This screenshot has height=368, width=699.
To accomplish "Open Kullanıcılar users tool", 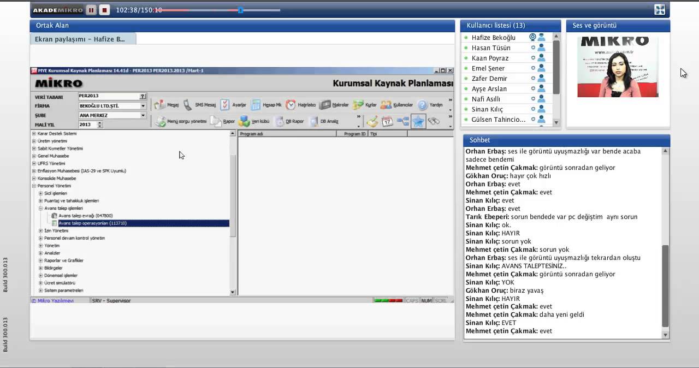I will click(396, 105).
